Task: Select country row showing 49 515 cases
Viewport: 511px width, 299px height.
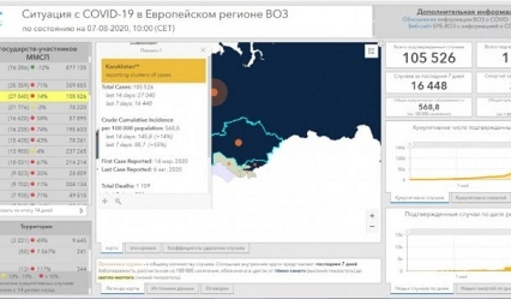Action: coord(44,195)
